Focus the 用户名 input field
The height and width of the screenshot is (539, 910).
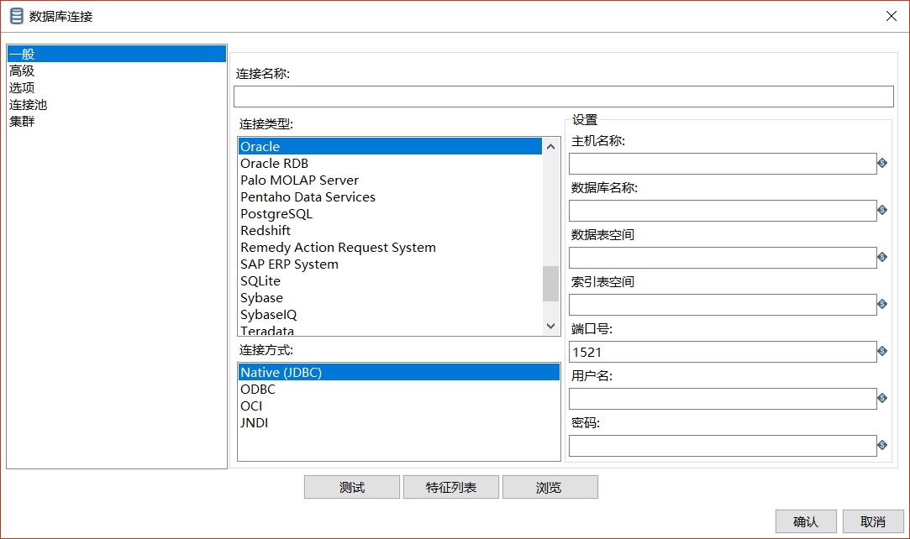tap(723, 398)
